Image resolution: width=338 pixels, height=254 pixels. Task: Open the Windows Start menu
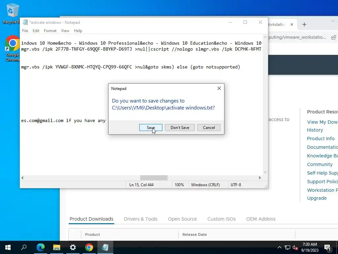8,247
